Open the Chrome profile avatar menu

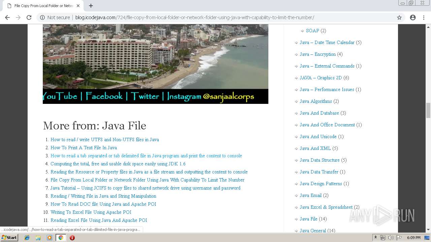[413, 17]
